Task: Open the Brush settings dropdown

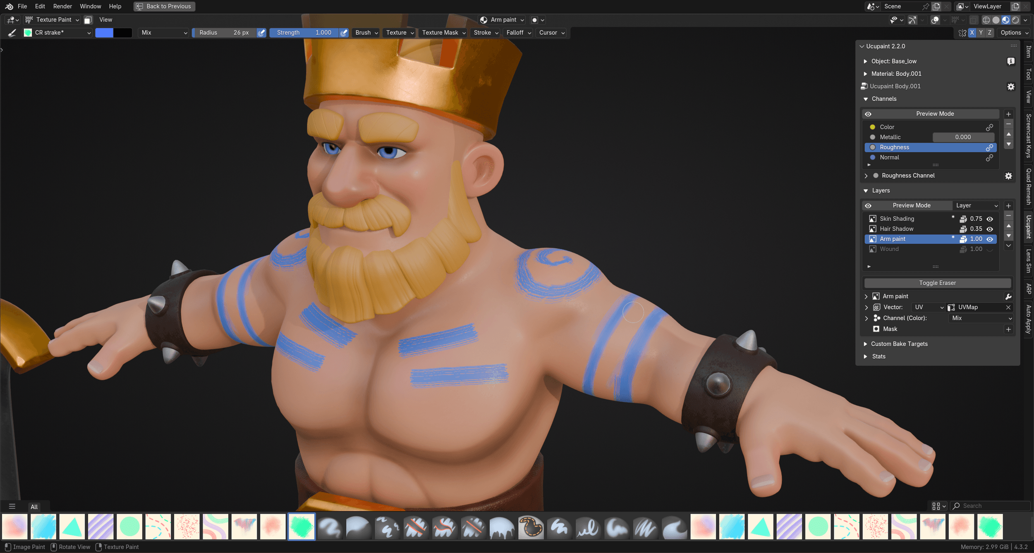Action: click(366, 33)
